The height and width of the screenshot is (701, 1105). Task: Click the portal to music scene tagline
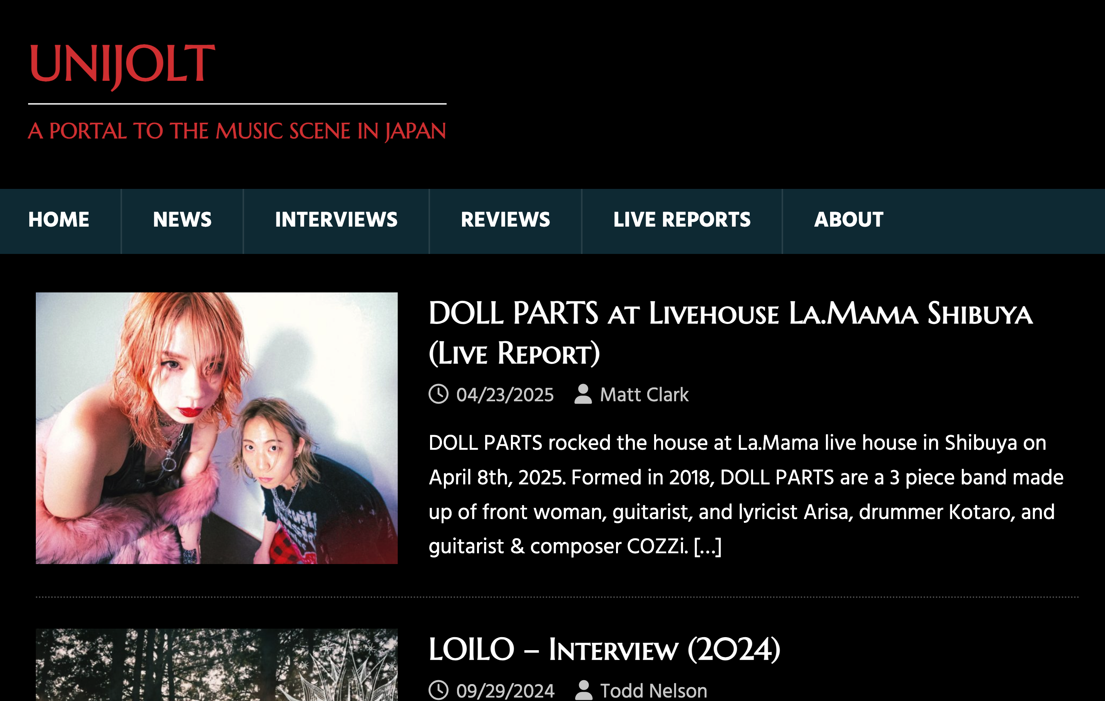pyautogui.click(x=237, y=131)
